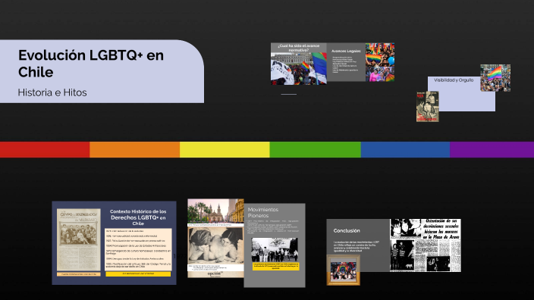Click the gold-framed rainbow photo
The height and width of the screenshot is (300, 534).
[x=344, y=270]
